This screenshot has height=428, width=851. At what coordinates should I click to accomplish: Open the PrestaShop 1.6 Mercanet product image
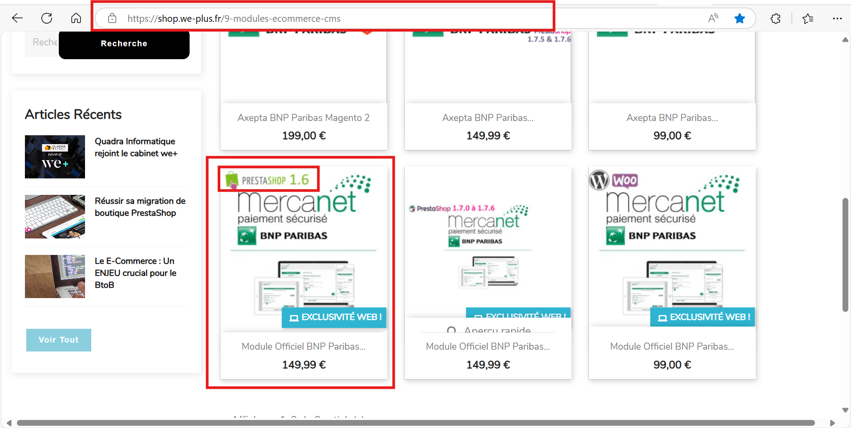click(304, 249)
